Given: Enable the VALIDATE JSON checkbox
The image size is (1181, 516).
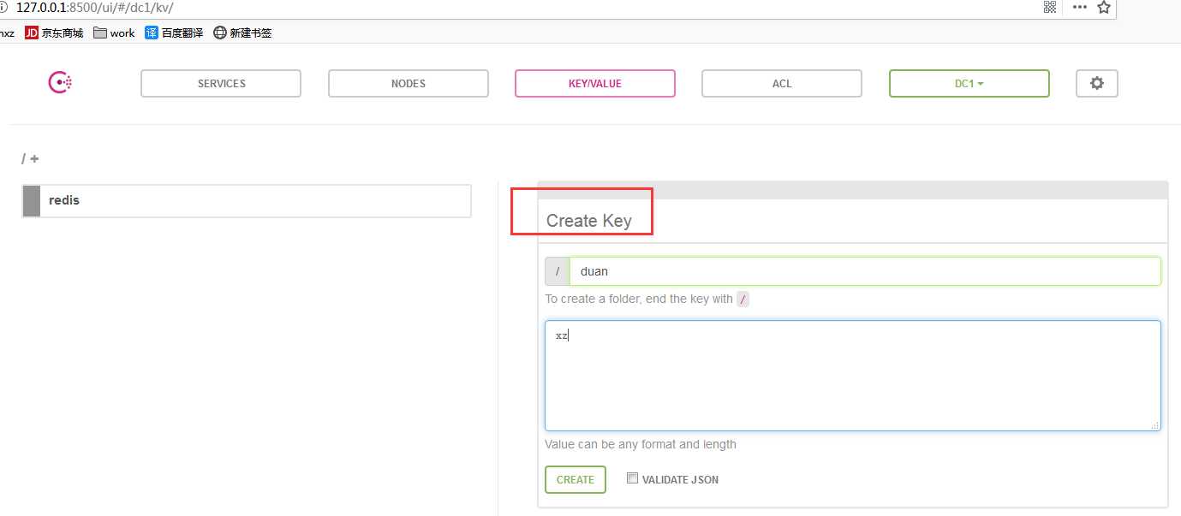Looking at the screenshot, I should point(632,478).
